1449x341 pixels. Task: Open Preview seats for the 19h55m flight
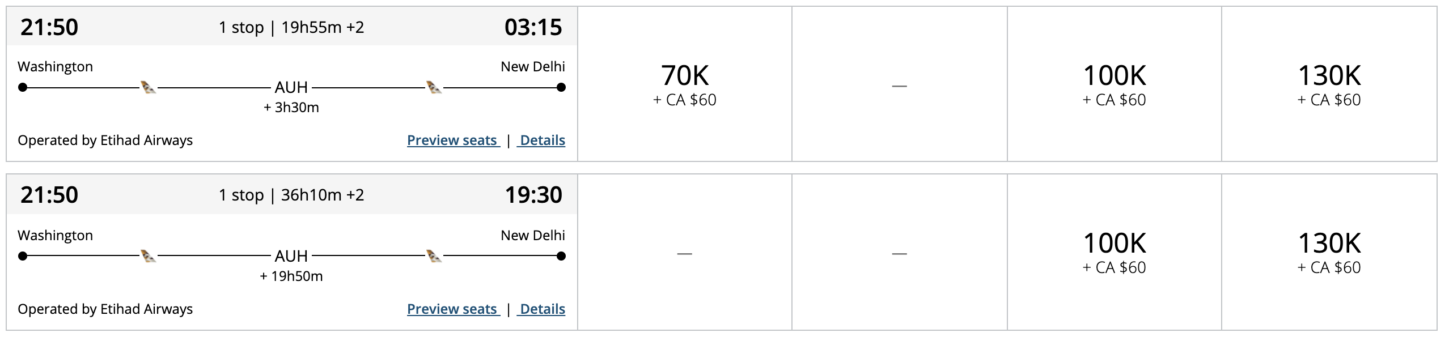pyautogui.click(x=453, y=140)
